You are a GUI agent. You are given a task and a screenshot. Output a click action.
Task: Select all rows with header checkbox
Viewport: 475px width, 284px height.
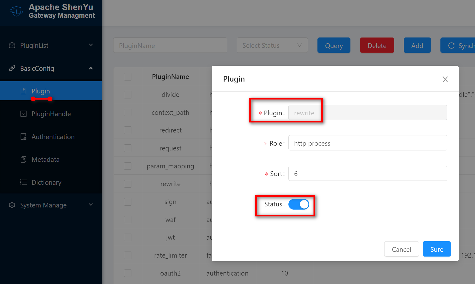click(x=128, y=77)
